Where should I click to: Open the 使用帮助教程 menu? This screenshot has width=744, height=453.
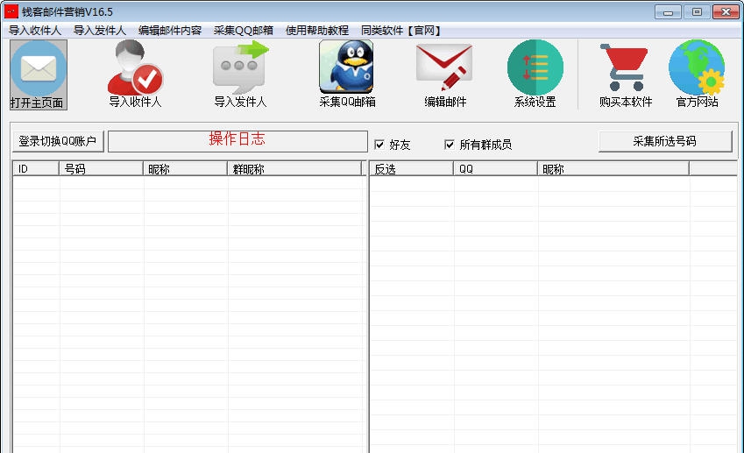[x=317, y=31]
